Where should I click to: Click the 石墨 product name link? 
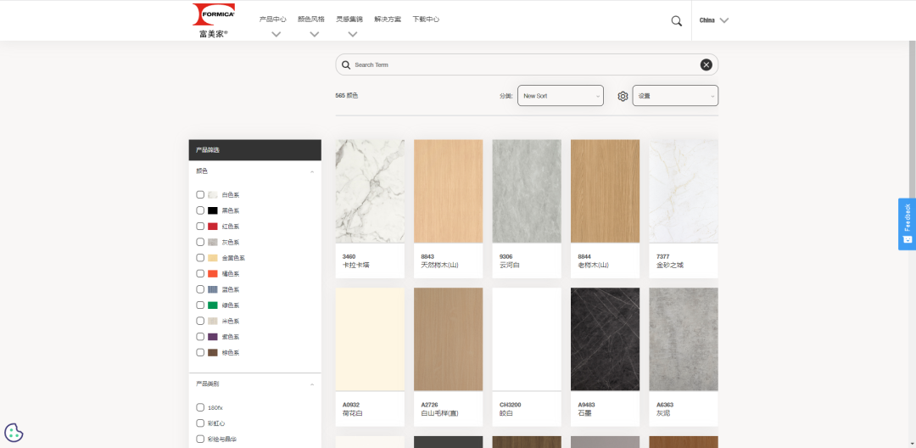click(584, 413)
